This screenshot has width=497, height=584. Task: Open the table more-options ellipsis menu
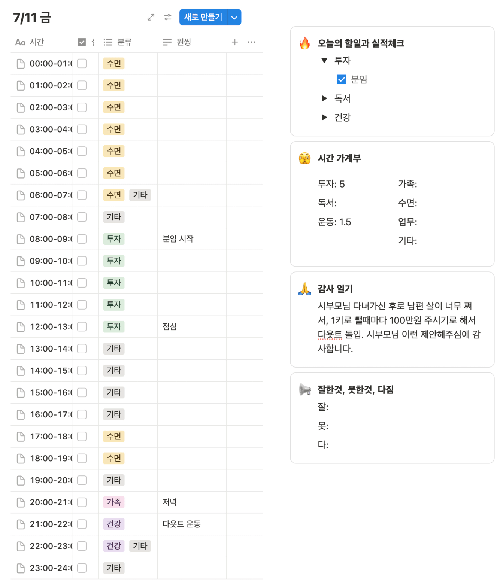coord(251,42)
